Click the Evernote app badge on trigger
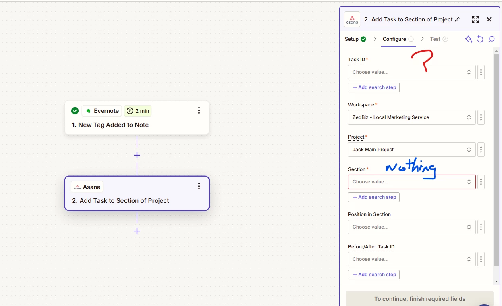 tap(102, 111)
